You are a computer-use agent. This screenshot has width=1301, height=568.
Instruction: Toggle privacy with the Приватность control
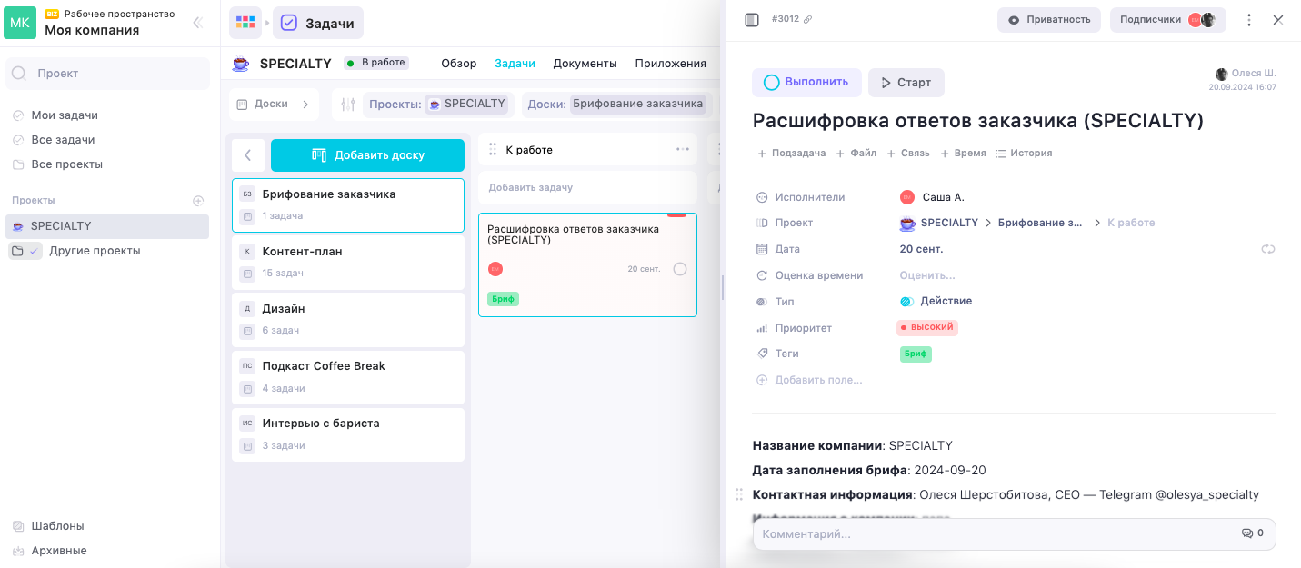pos(1049,18)
